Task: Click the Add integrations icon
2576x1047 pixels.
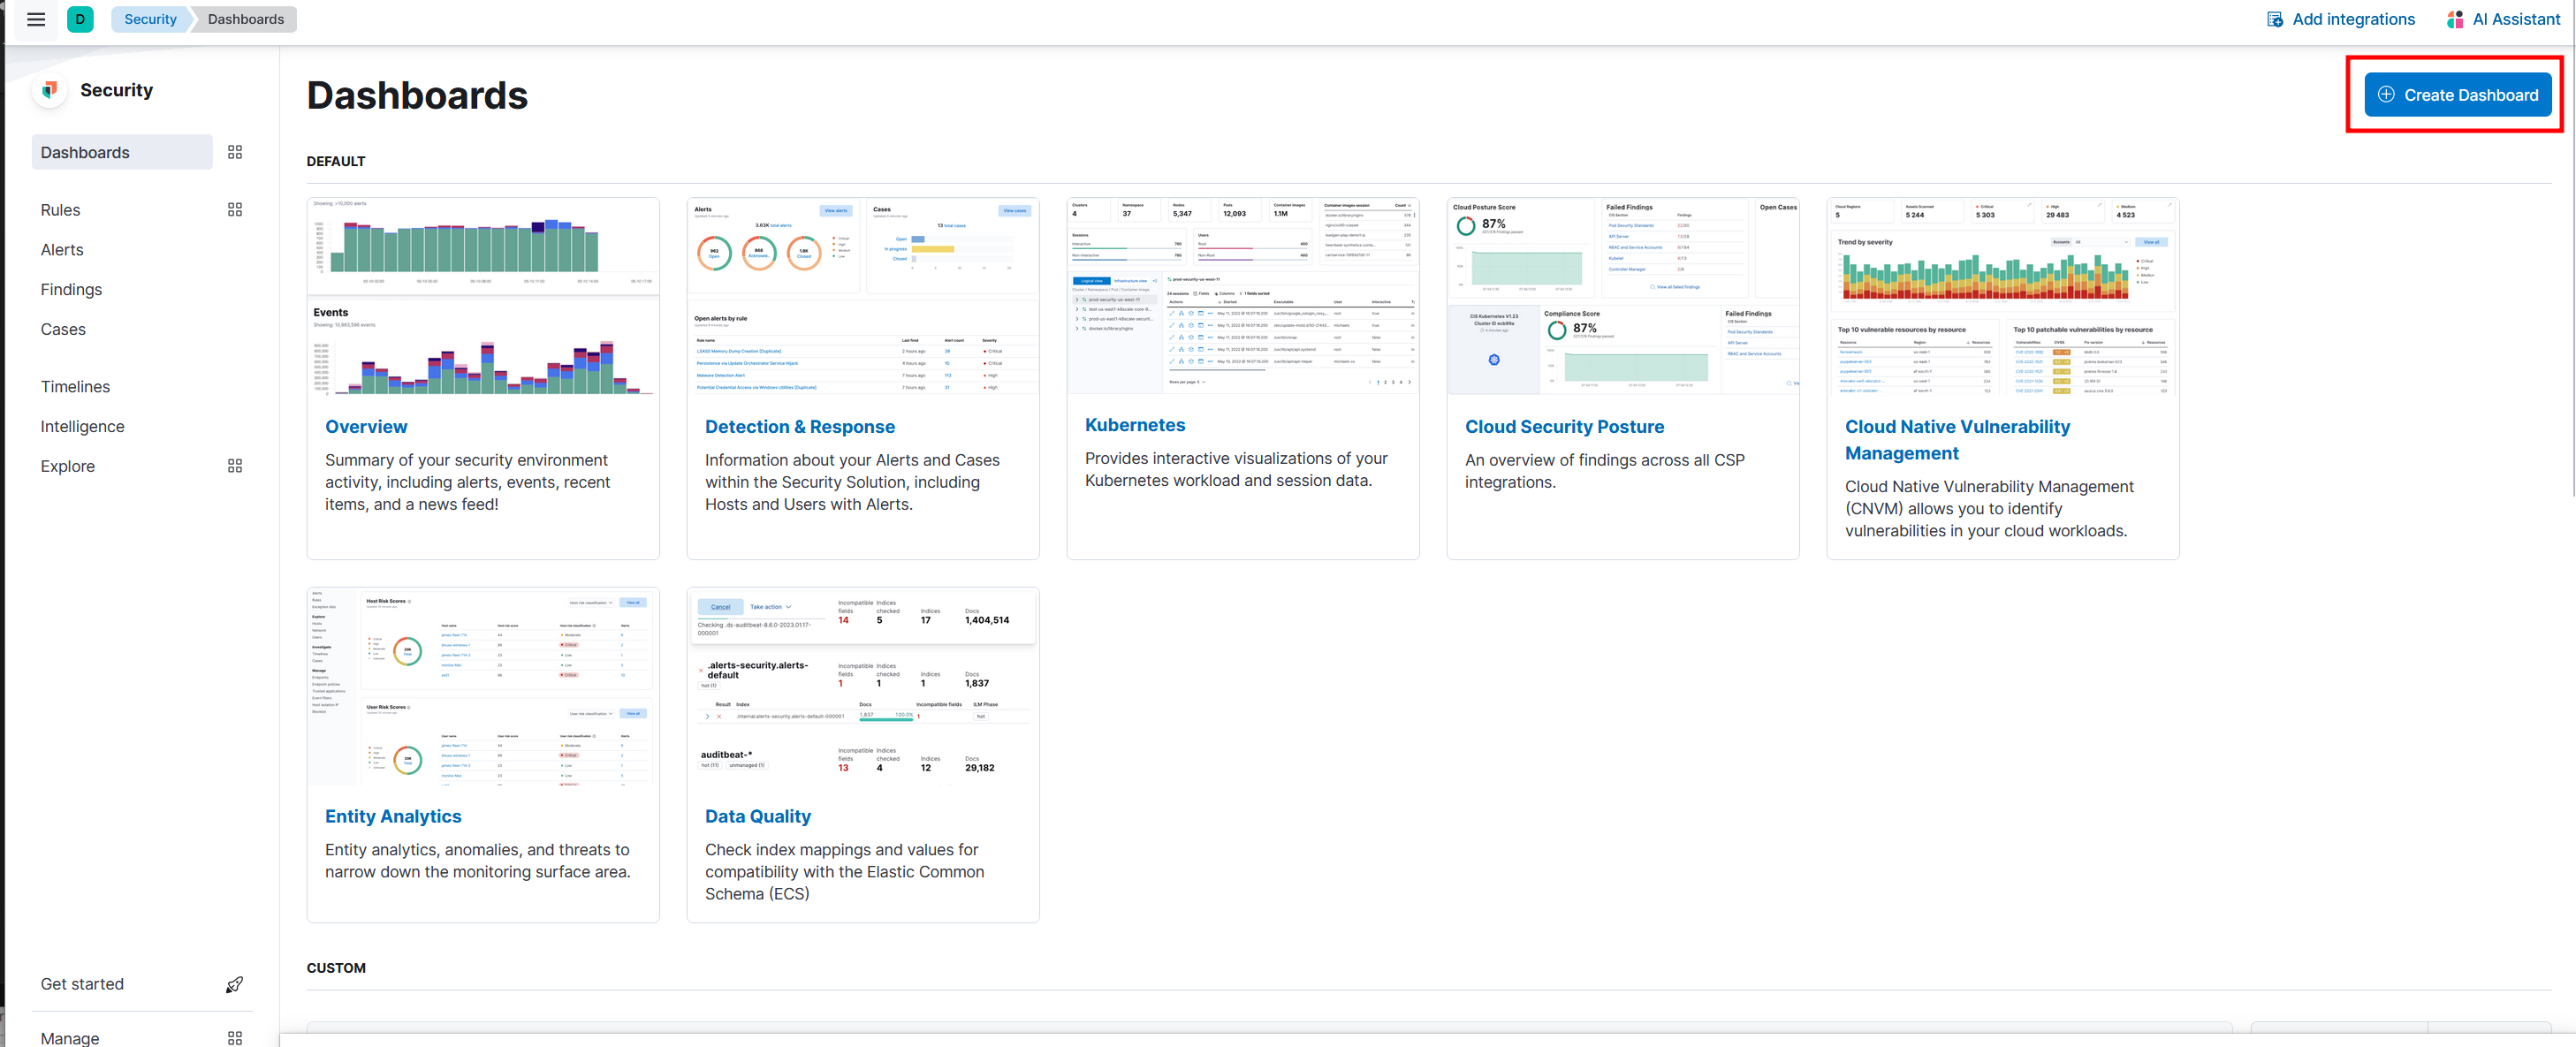Action: point(2275,19)
